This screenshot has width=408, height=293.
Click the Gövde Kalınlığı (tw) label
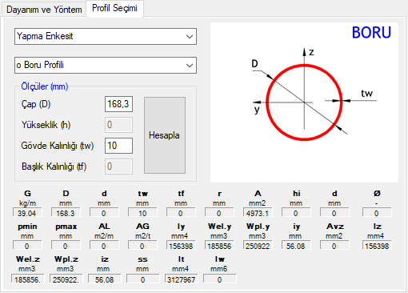click(x=58, y=146)
